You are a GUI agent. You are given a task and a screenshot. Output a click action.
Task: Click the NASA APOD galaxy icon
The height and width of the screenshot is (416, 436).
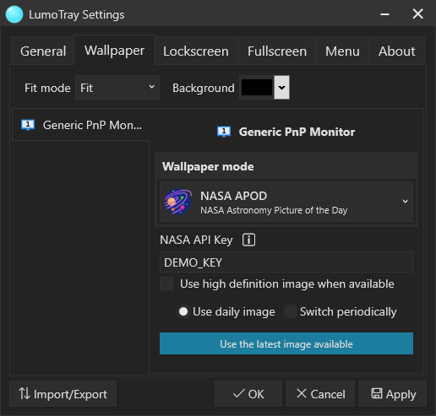point(178,202)
